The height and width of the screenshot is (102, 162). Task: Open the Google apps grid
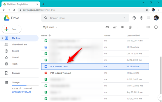click(x=148, y=18)
